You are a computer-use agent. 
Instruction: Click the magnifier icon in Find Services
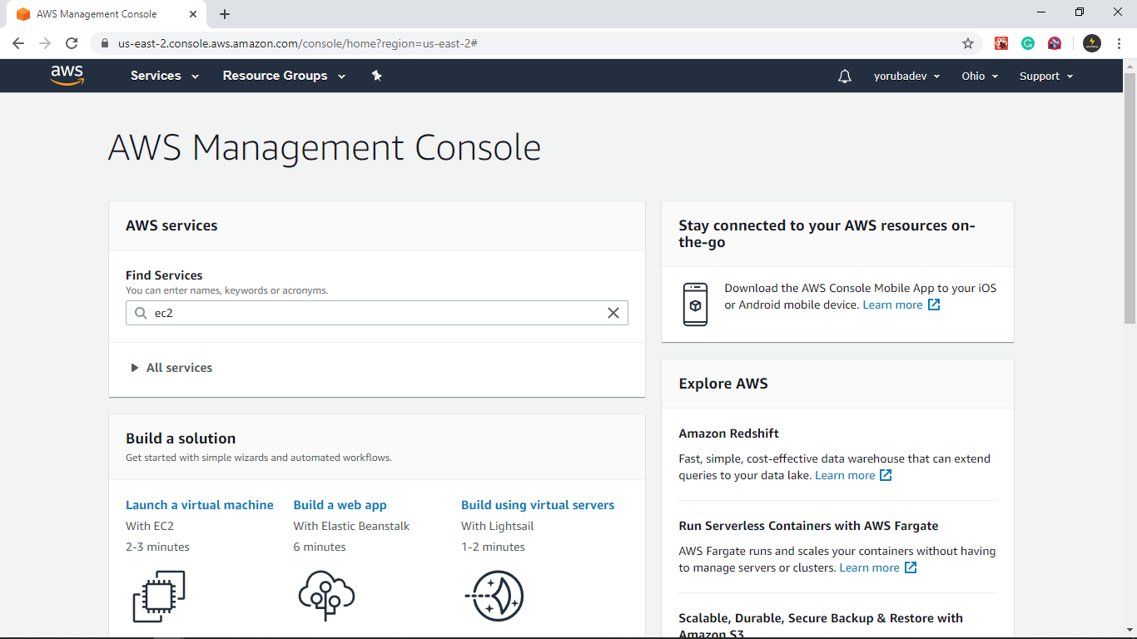click(140, 313)
